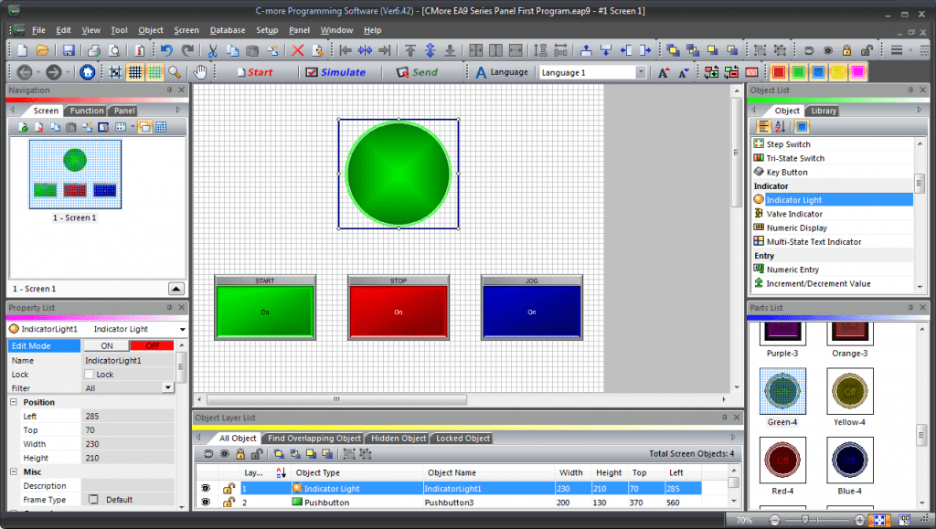This screenshot has height=529, width=936.
Task: Open the Filter dropdown showing All
Action: point(166,386)
